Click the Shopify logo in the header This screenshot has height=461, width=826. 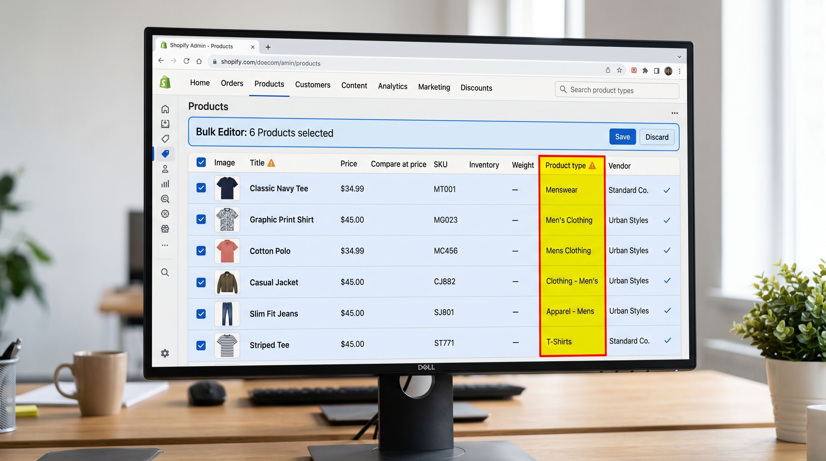(x=165, y=83)
